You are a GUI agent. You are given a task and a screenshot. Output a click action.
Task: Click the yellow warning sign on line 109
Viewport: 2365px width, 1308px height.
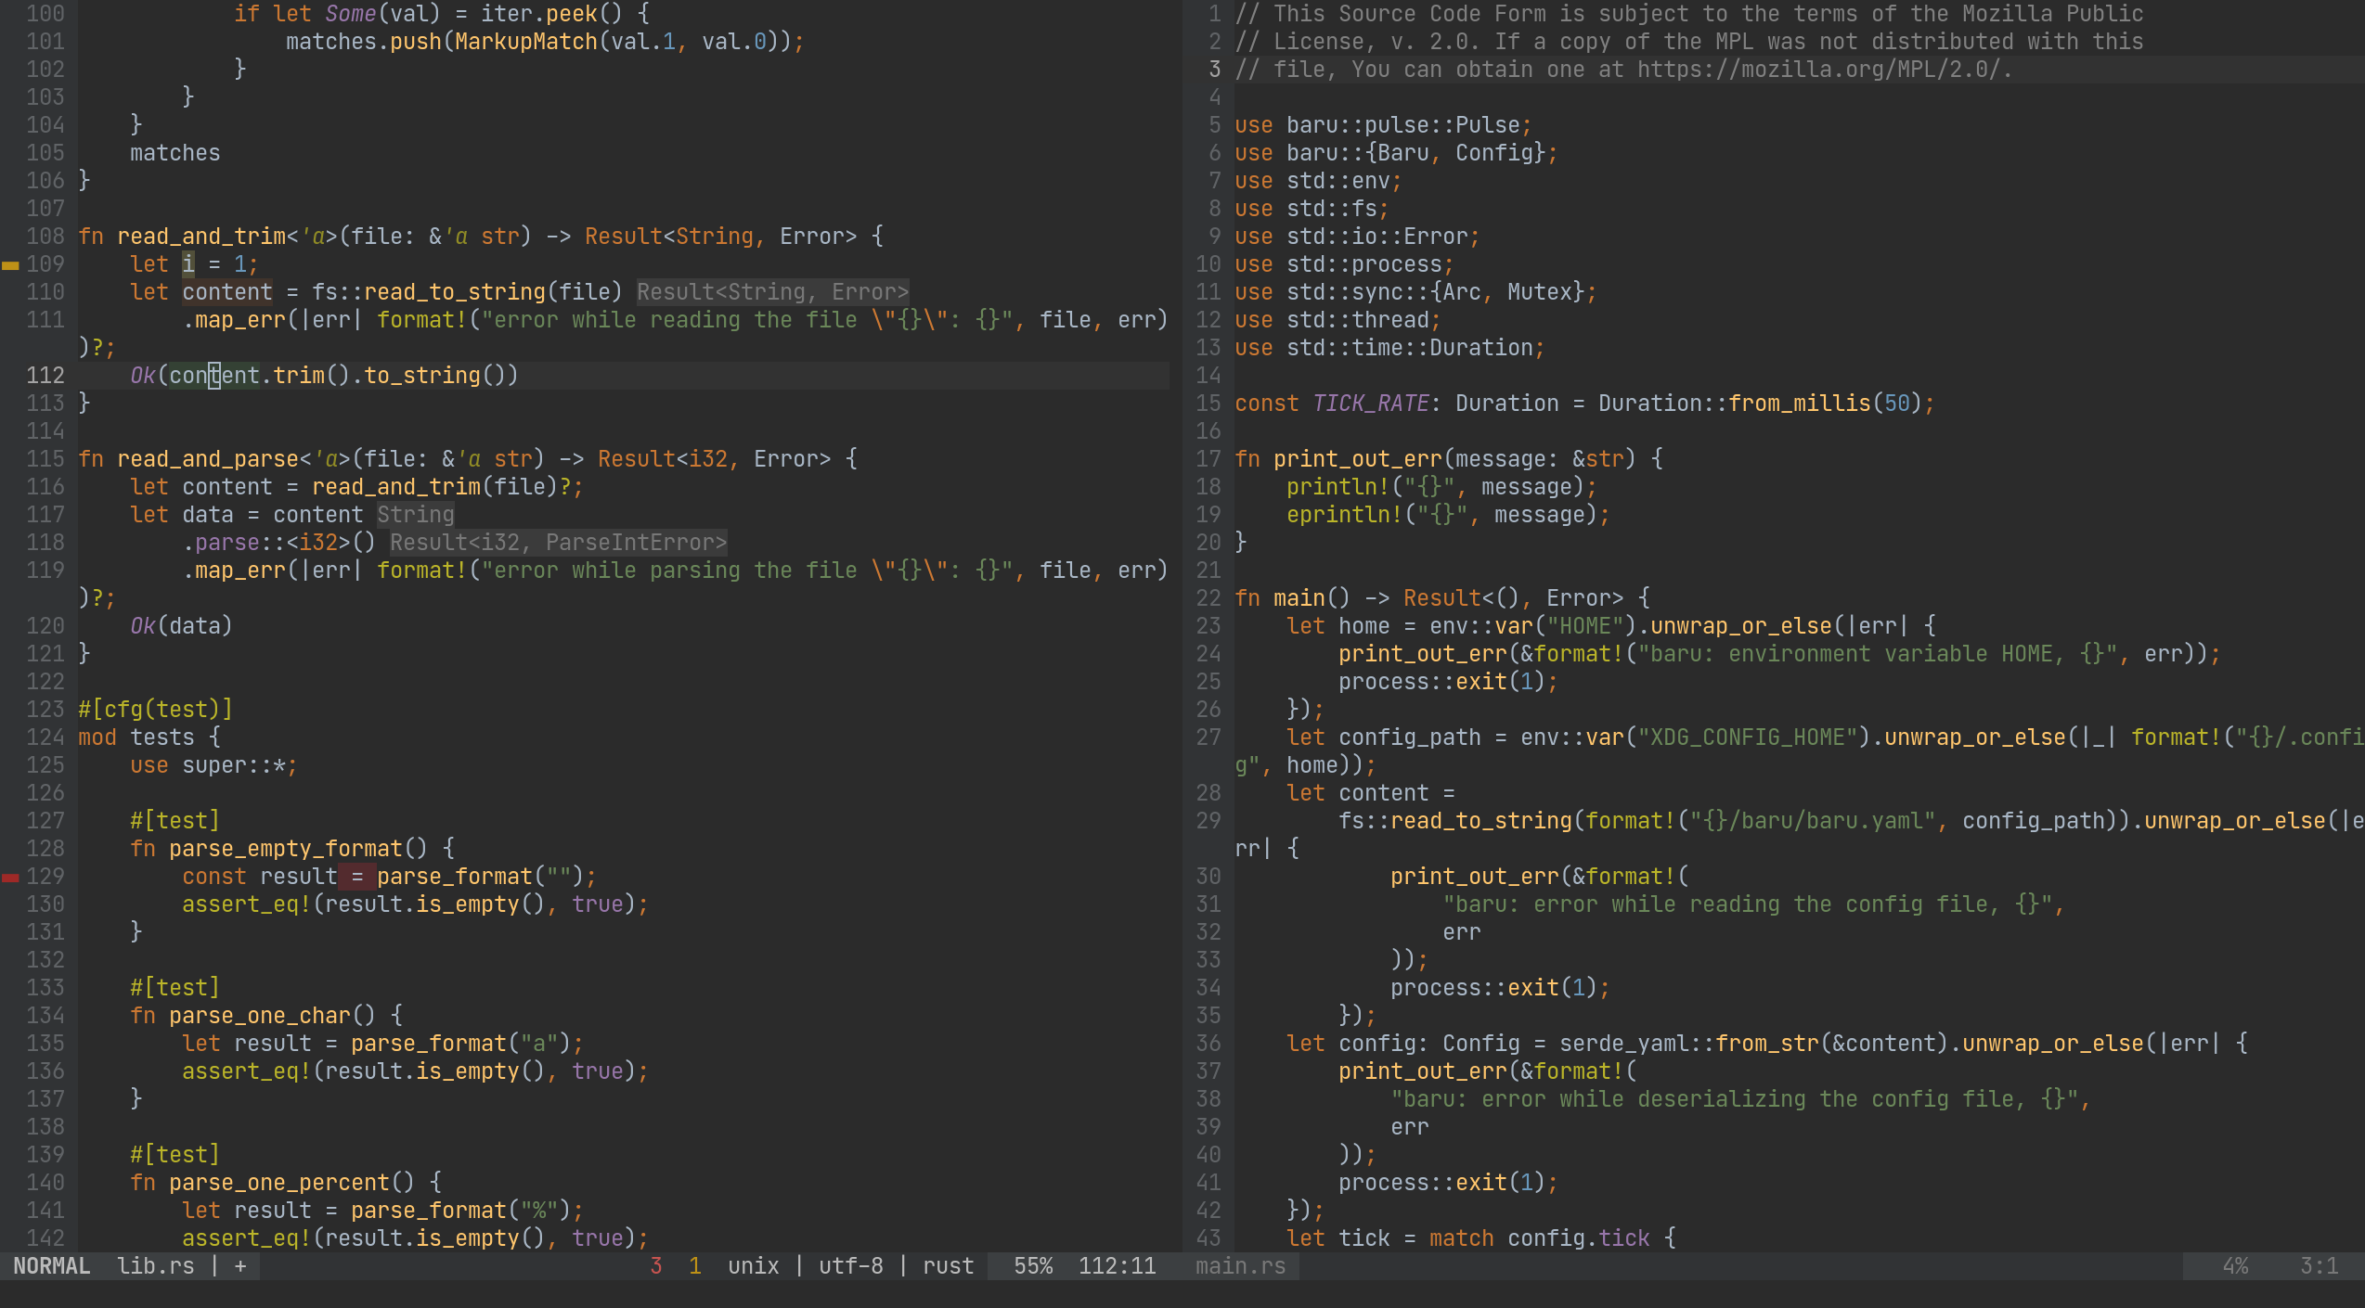[x=10, y=265]
